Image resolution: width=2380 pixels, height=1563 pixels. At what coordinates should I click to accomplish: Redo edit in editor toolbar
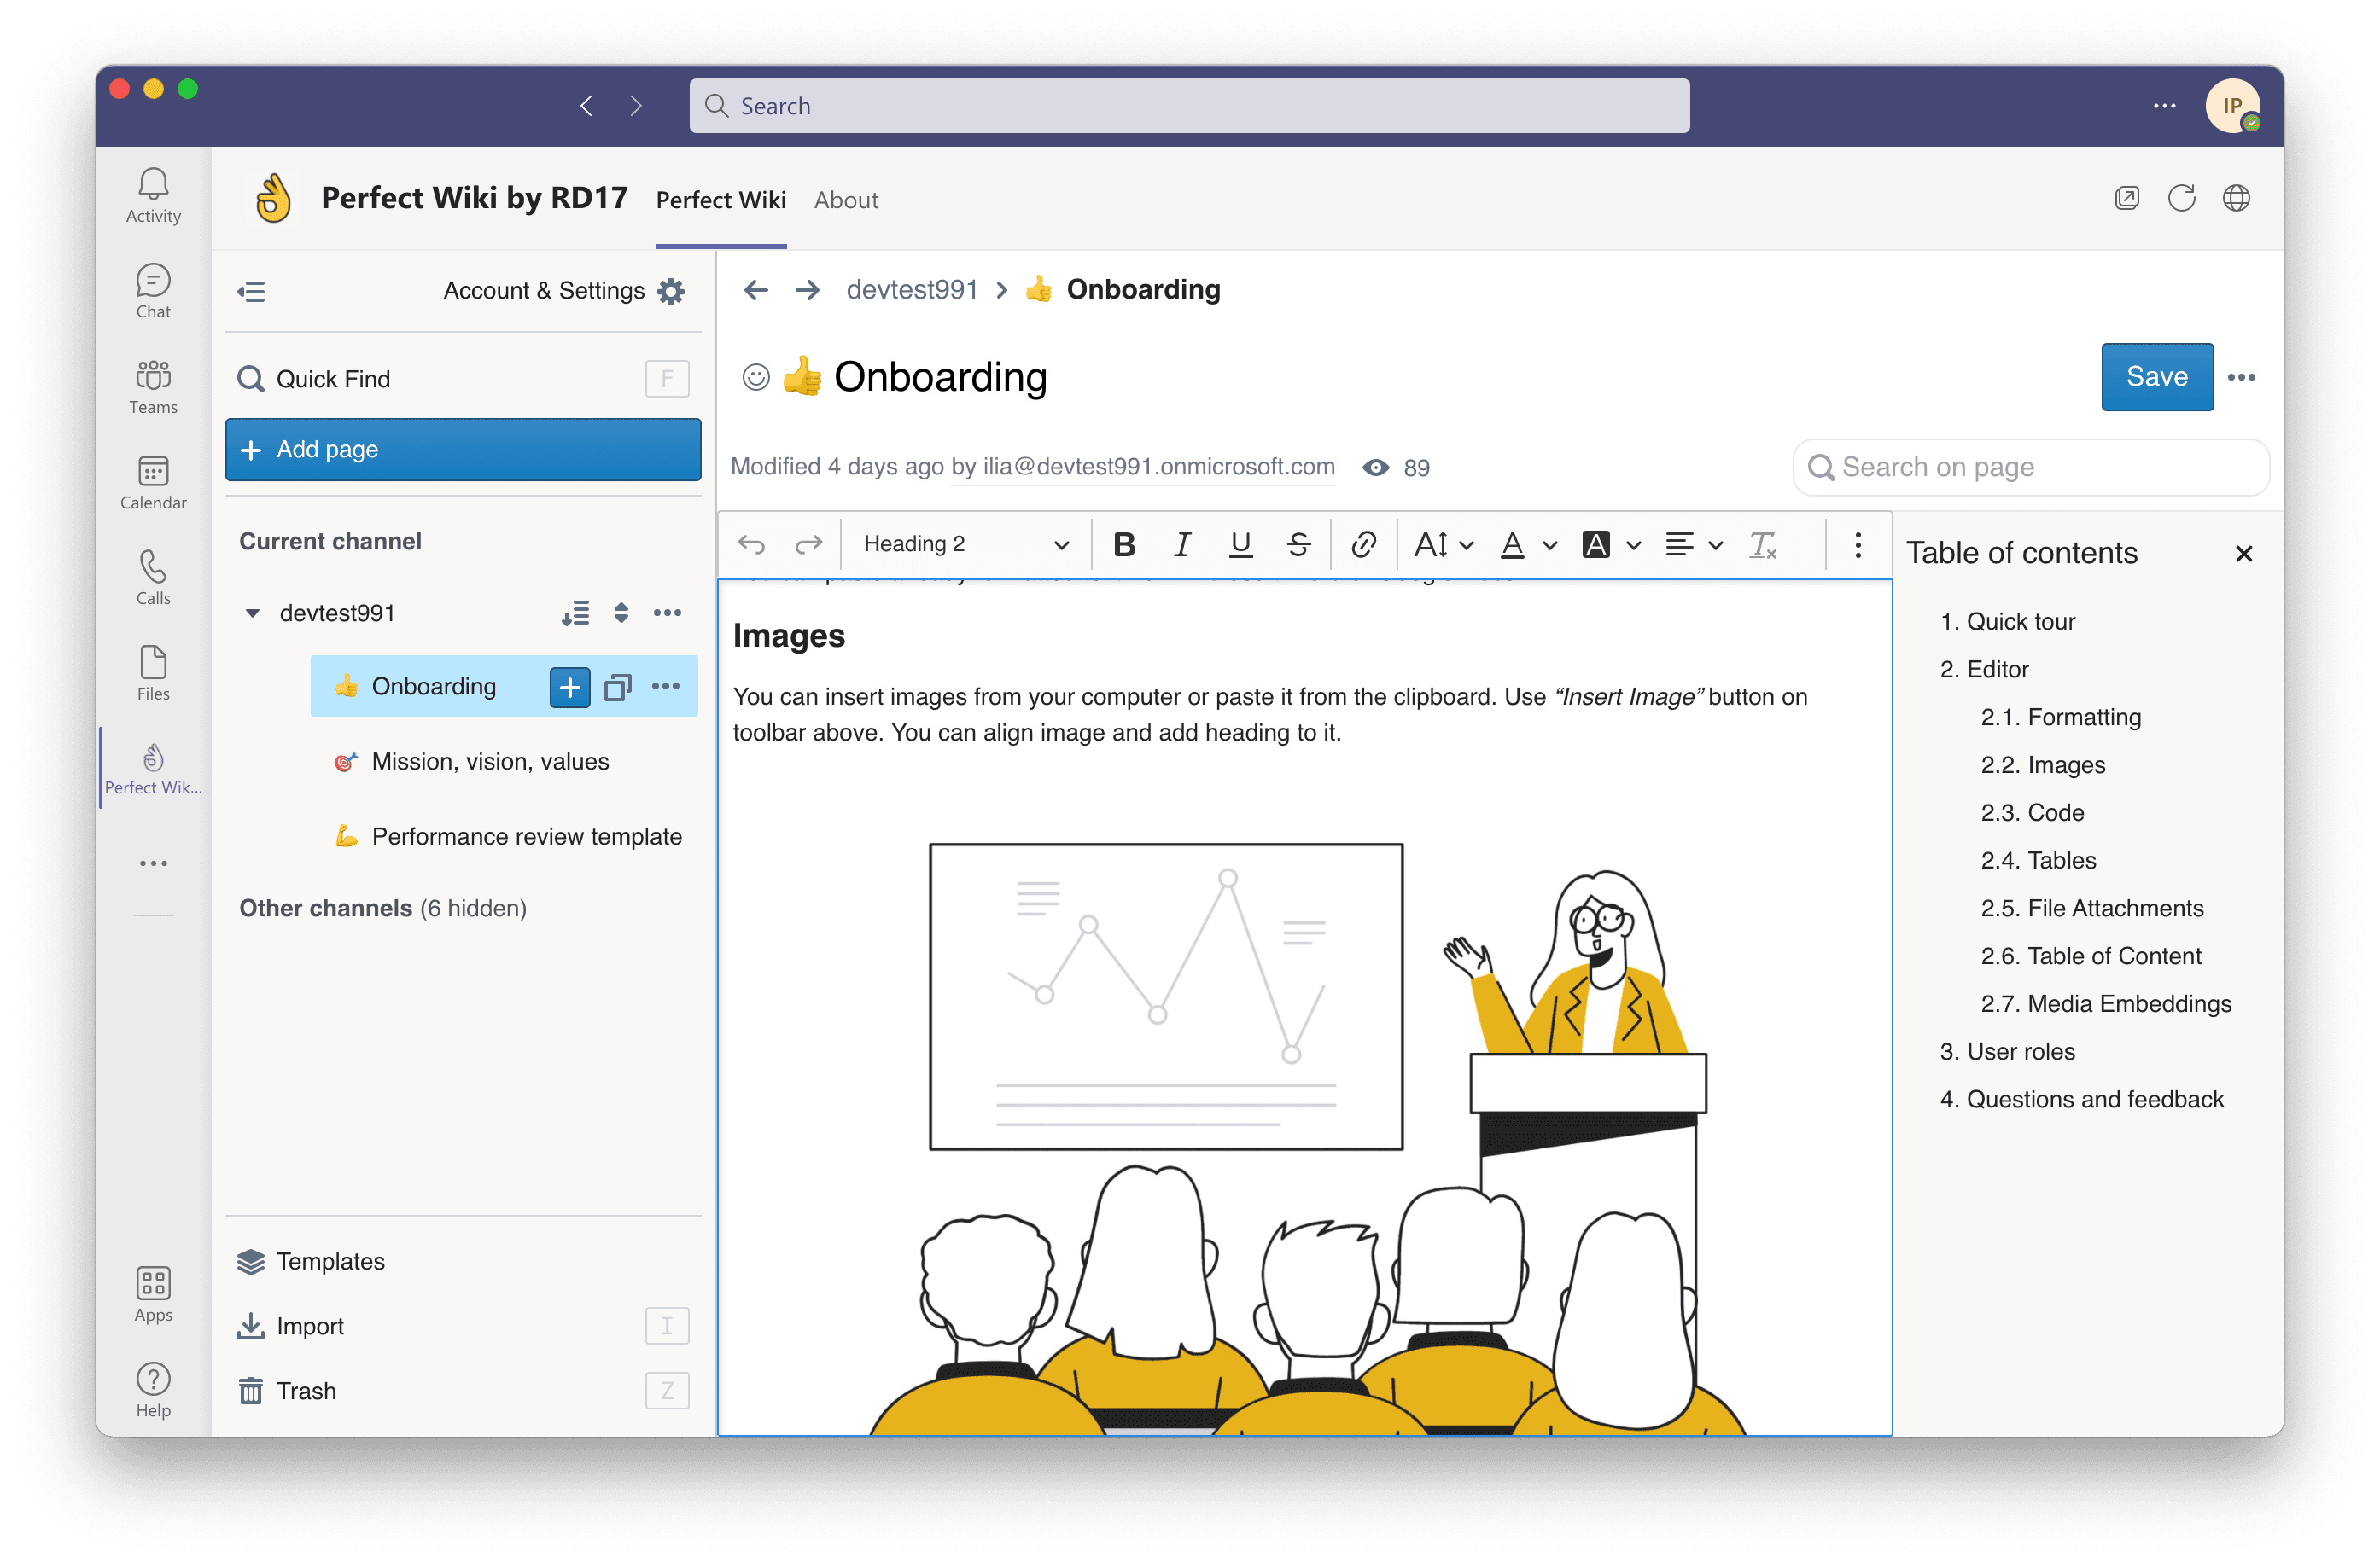(x=808, y=543)
